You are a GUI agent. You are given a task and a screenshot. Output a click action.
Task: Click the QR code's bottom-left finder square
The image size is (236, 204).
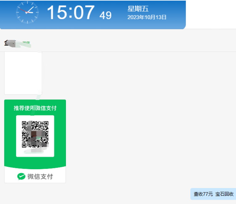pos(24,145)
